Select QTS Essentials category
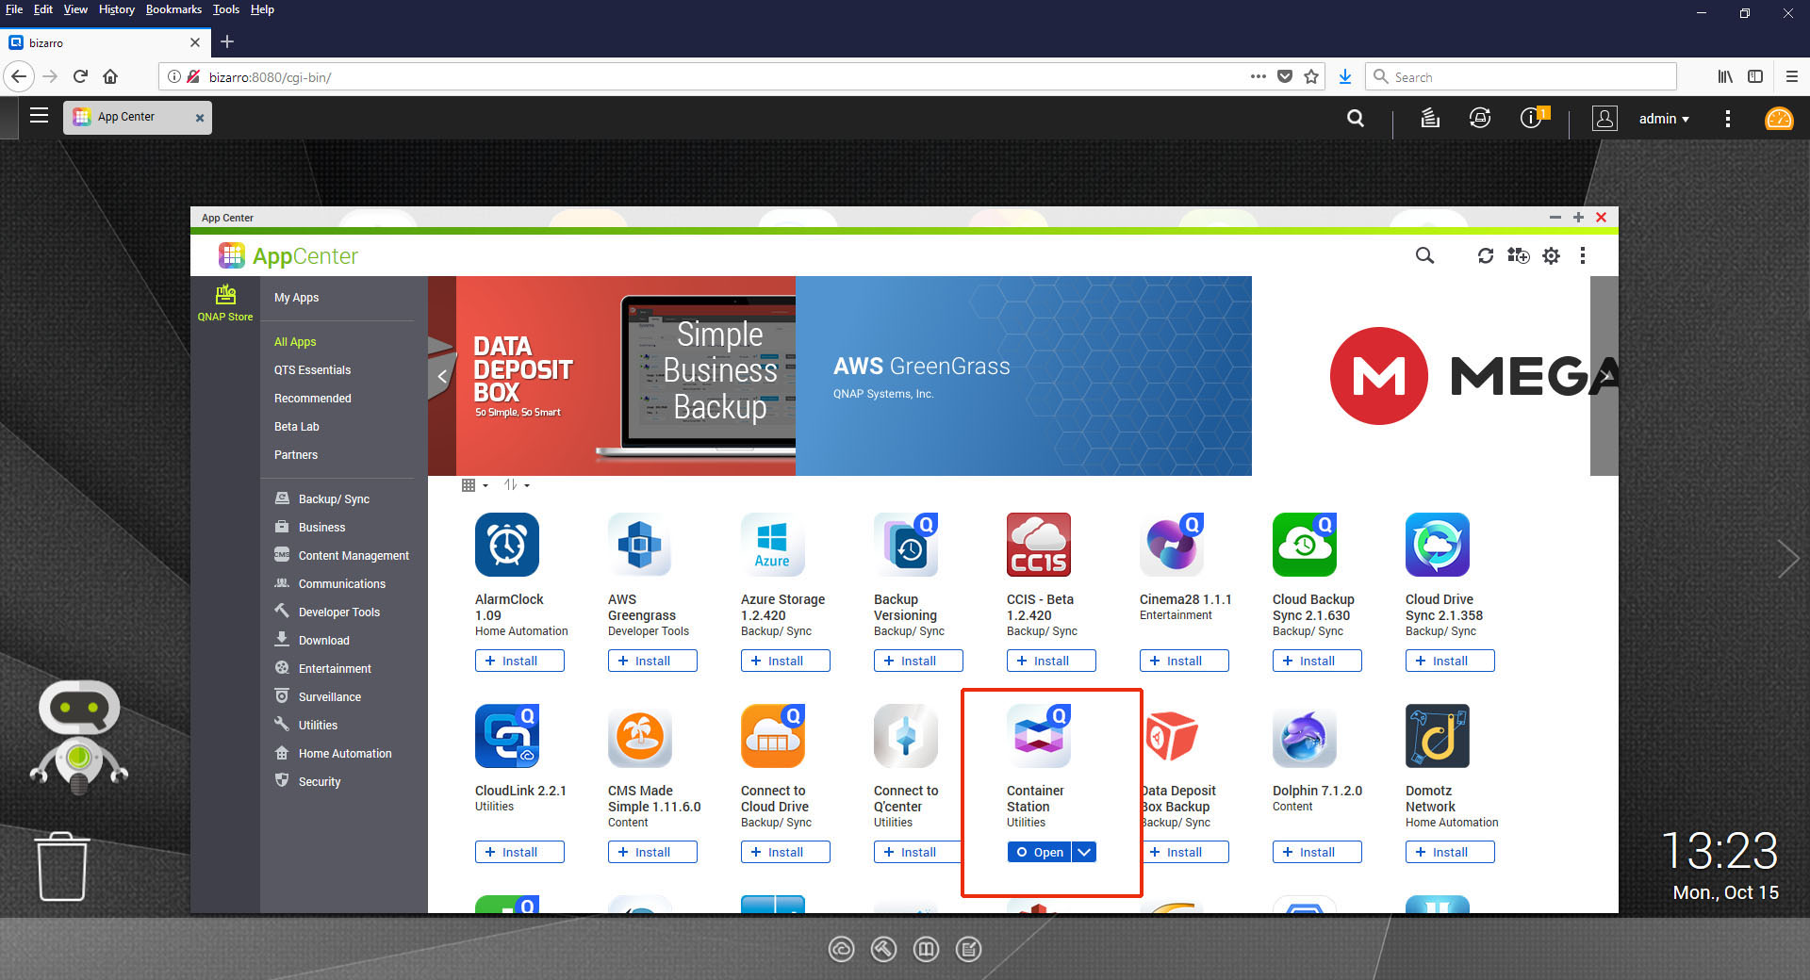 pos(312,370)
